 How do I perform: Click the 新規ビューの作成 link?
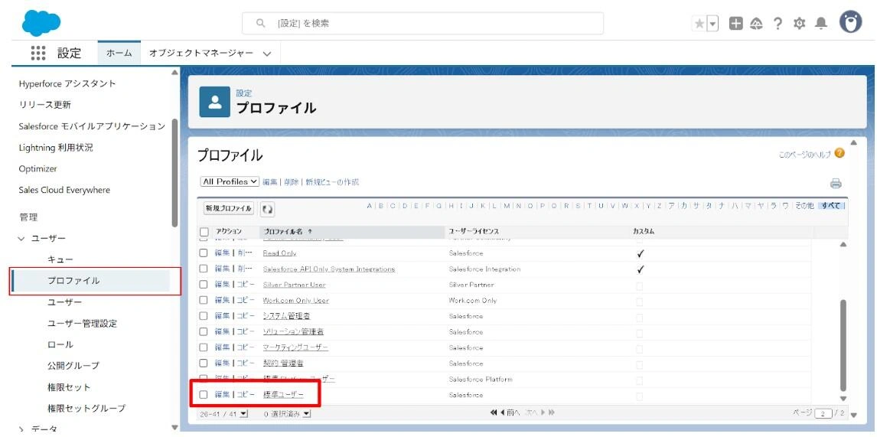tap(332, 182)
